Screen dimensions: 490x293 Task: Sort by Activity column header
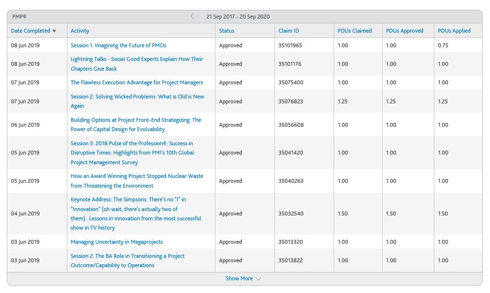80,31
